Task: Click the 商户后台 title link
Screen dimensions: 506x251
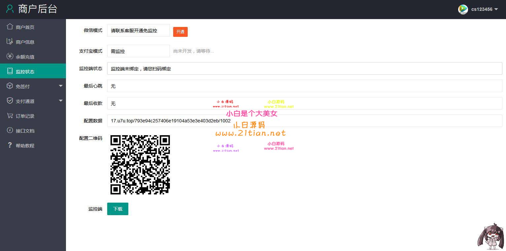Action: pos(38,9)
